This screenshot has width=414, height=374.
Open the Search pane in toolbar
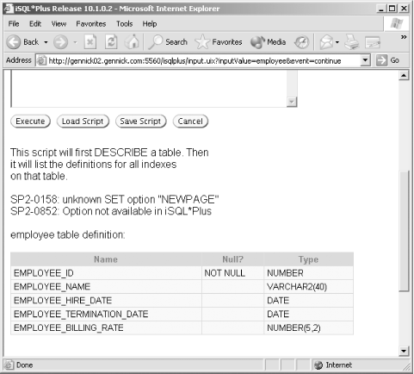(x=168, y=42)
